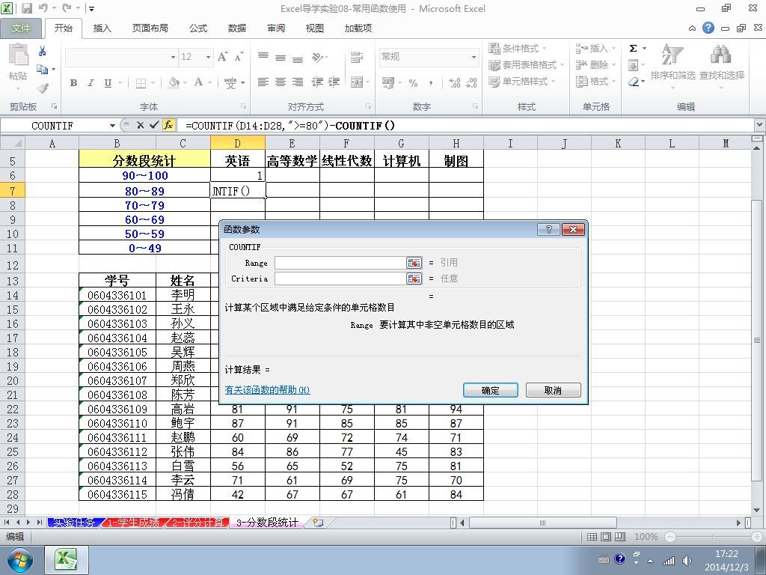Click 取消 in the function arguments dialog
The height and width of the screenshot is (575, 766).
(553, 390)
